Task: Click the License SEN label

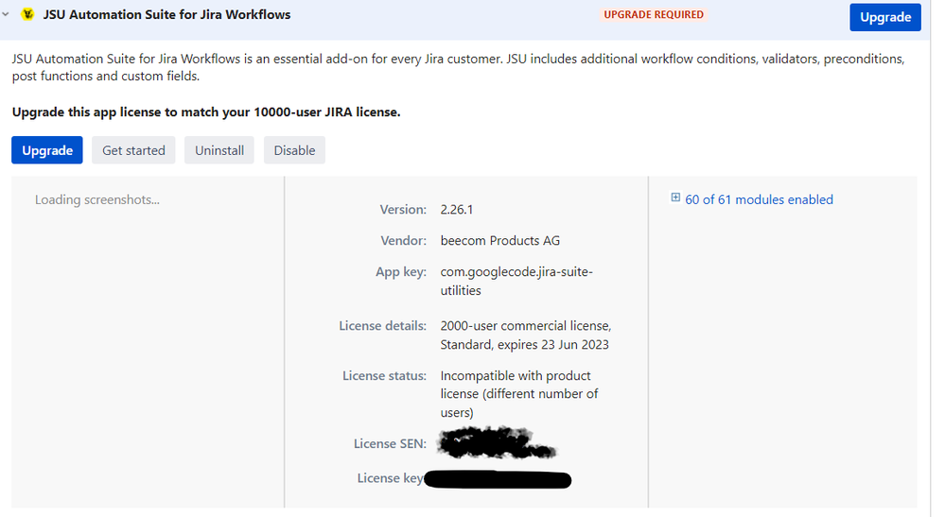Action: pyautogui.click(x=390, y=443)
